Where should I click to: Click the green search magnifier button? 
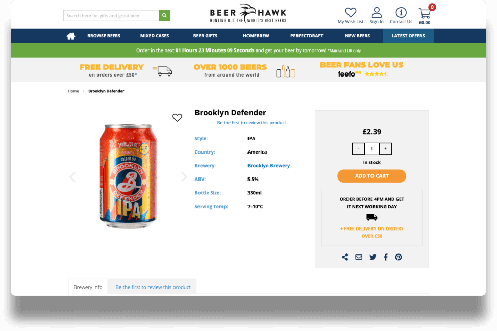tap(164, 15)
